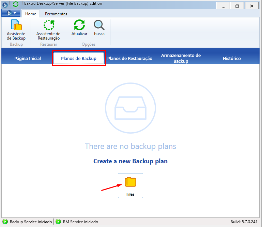Open the Planos de Restauração tab
Viewport: 262px width, 227px height.
point(130,58)
